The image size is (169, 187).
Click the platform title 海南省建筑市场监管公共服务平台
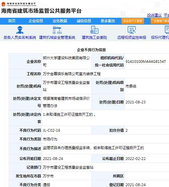pos(41,11)
